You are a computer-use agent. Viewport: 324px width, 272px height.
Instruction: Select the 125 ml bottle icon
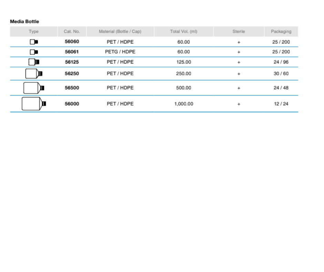click(x=34, y=62)
